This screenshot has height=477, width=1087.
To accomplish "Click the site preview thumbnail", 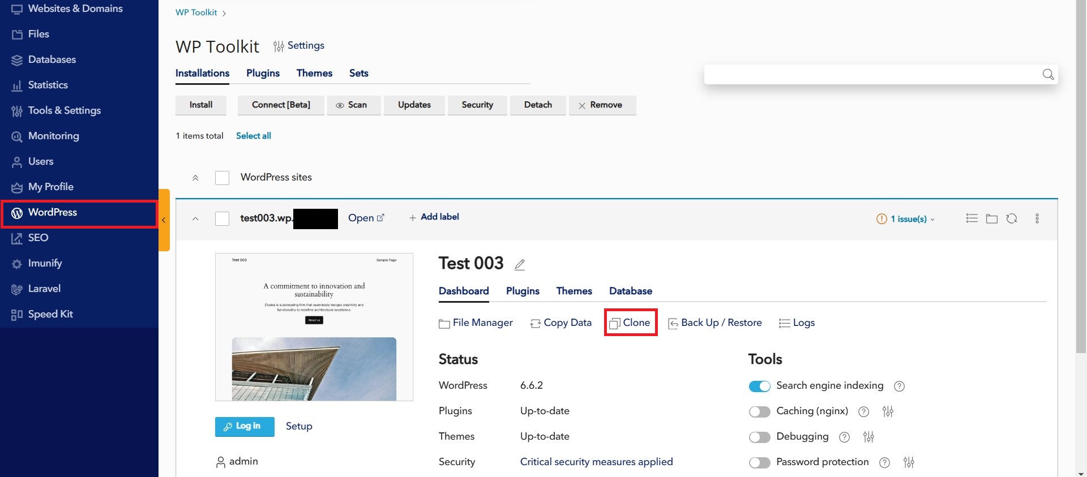I will [314, 327].
